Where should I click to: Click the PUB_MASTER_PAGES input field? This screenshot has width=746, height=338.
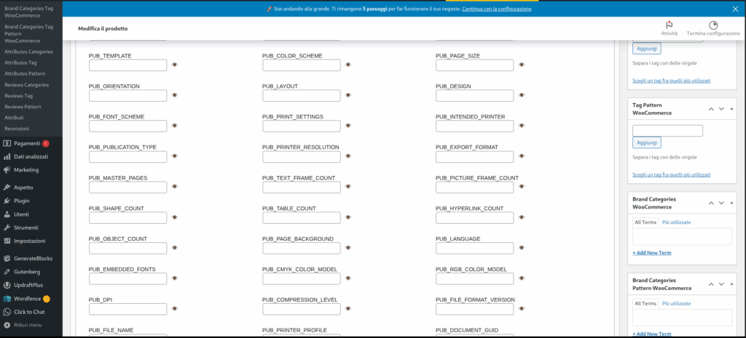coord(128,187)
